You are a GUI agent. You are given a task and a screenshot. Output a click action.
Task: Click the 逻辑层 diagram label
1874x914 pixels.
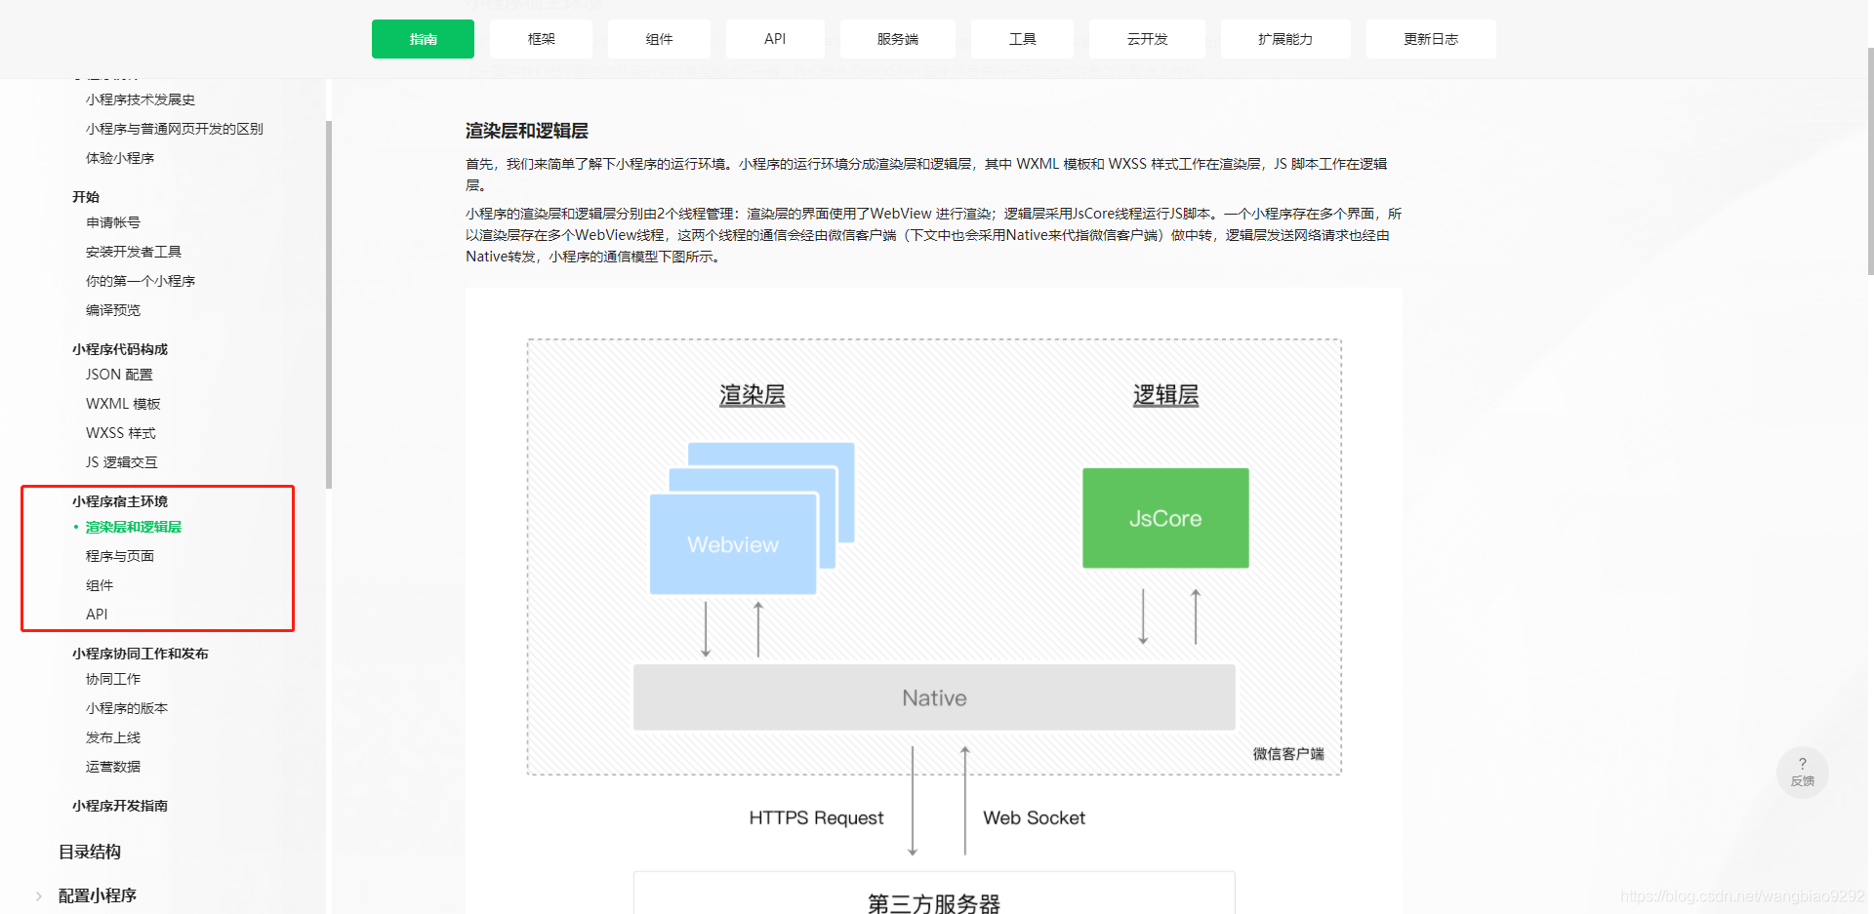point(1165,395)
